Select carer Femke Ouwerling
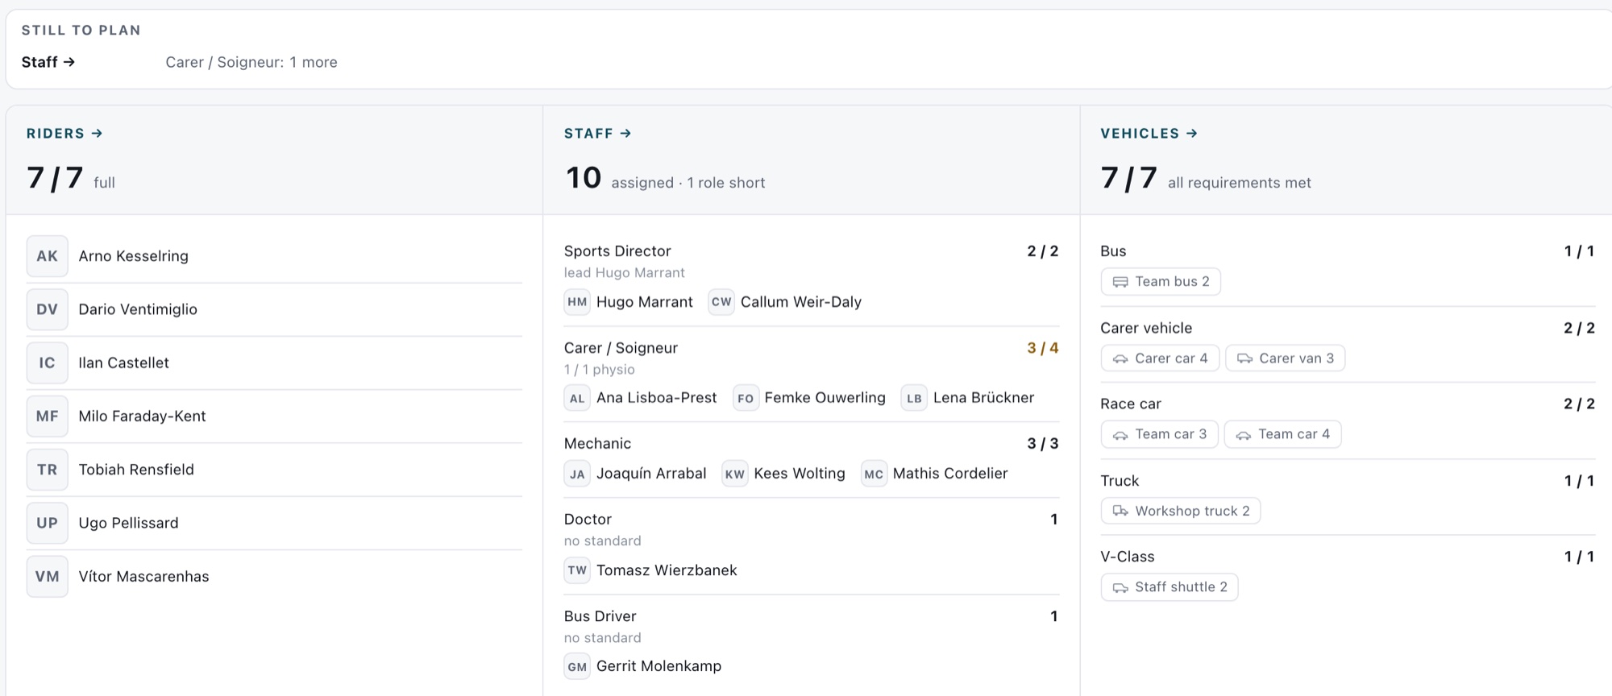Viewport: 1612px width, 696px height. (x=809, y=398)
